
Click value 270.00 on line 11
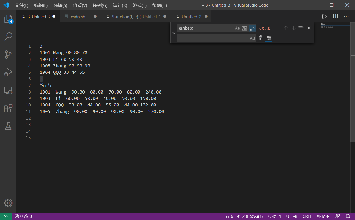coord(156,111)
